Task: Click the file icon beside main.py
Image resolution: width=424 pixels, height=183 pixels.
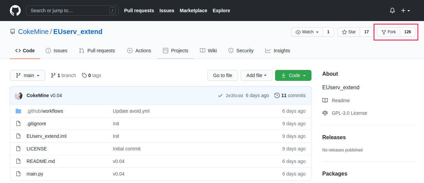Action: point(18,174)
